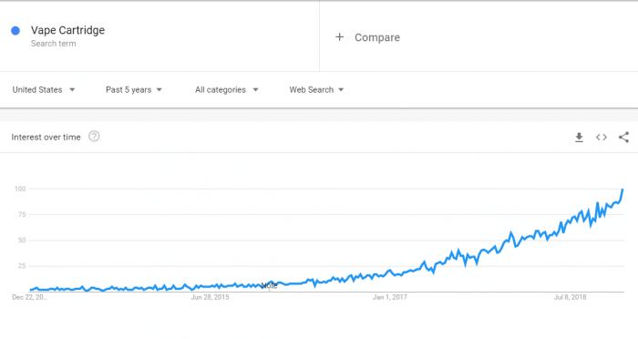The image size is (638, 339).
Task: Open the All categories dropdown
Action: coord(227,89)
